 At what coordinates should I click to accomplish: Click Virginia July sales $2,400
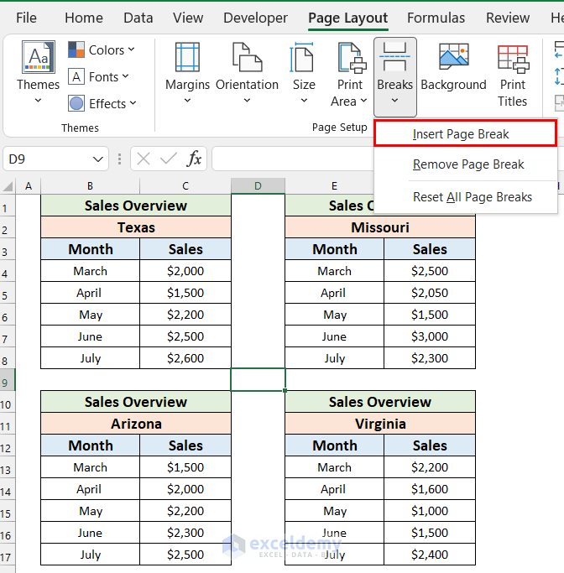point(430,555)
